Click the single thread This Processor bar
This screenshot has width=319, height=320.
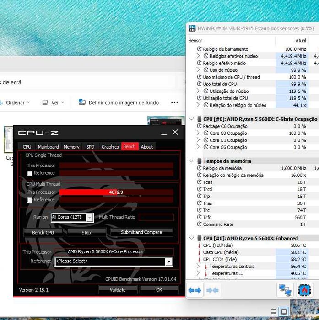pyautogui.click(x=116, y=165)
